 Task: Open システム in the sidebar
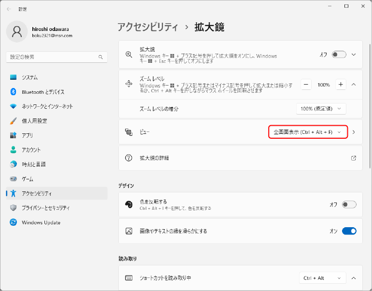pos(30,77)
